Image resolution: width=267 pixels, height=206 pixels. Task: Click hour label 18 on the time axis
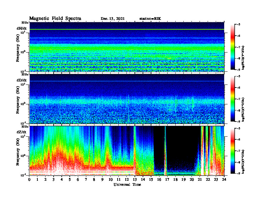(175, 180)
